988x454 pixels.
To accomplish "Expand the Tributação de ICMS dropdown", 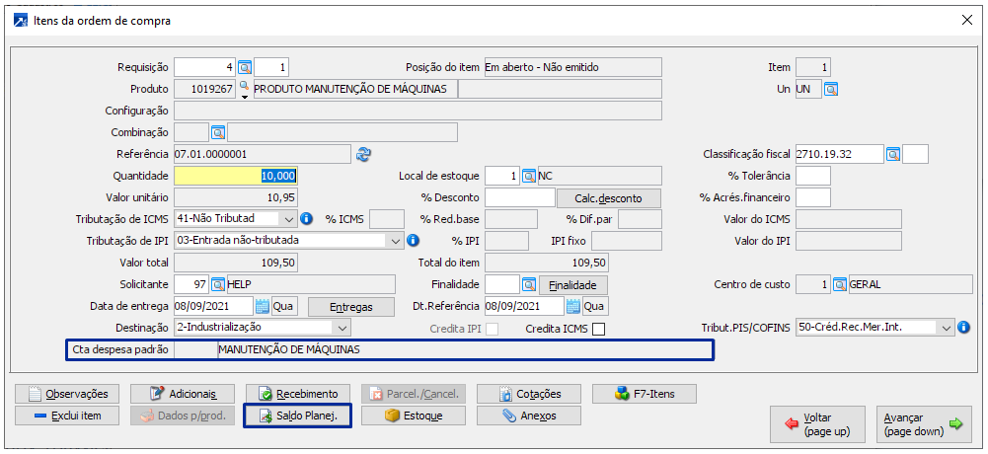I will 289,219.
